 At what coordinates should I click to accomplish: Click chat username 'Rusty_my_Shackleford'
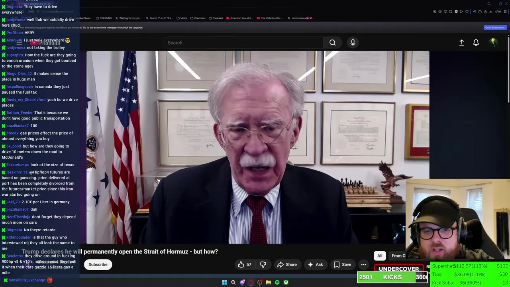tap(26, 100)
